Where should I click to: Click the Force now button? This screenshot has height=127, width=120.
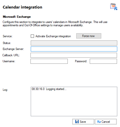(89, 36)
